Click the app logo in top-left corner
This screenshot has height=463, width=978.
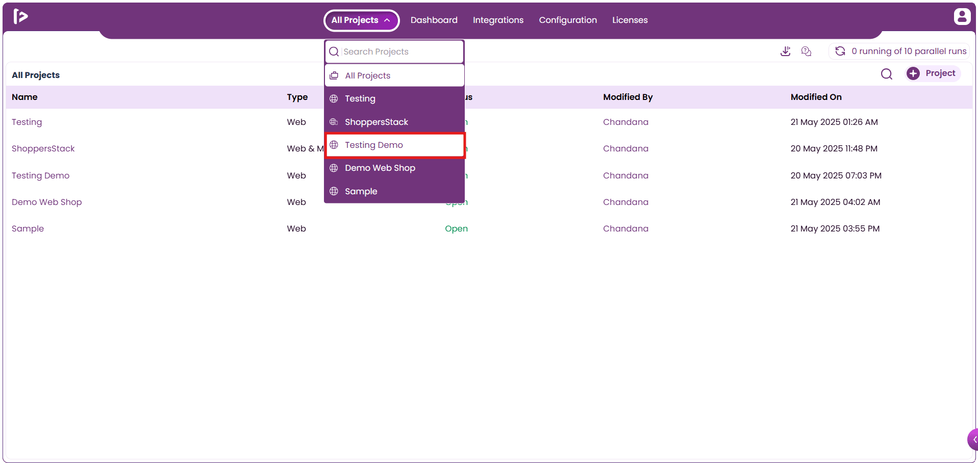coord(20,16)
